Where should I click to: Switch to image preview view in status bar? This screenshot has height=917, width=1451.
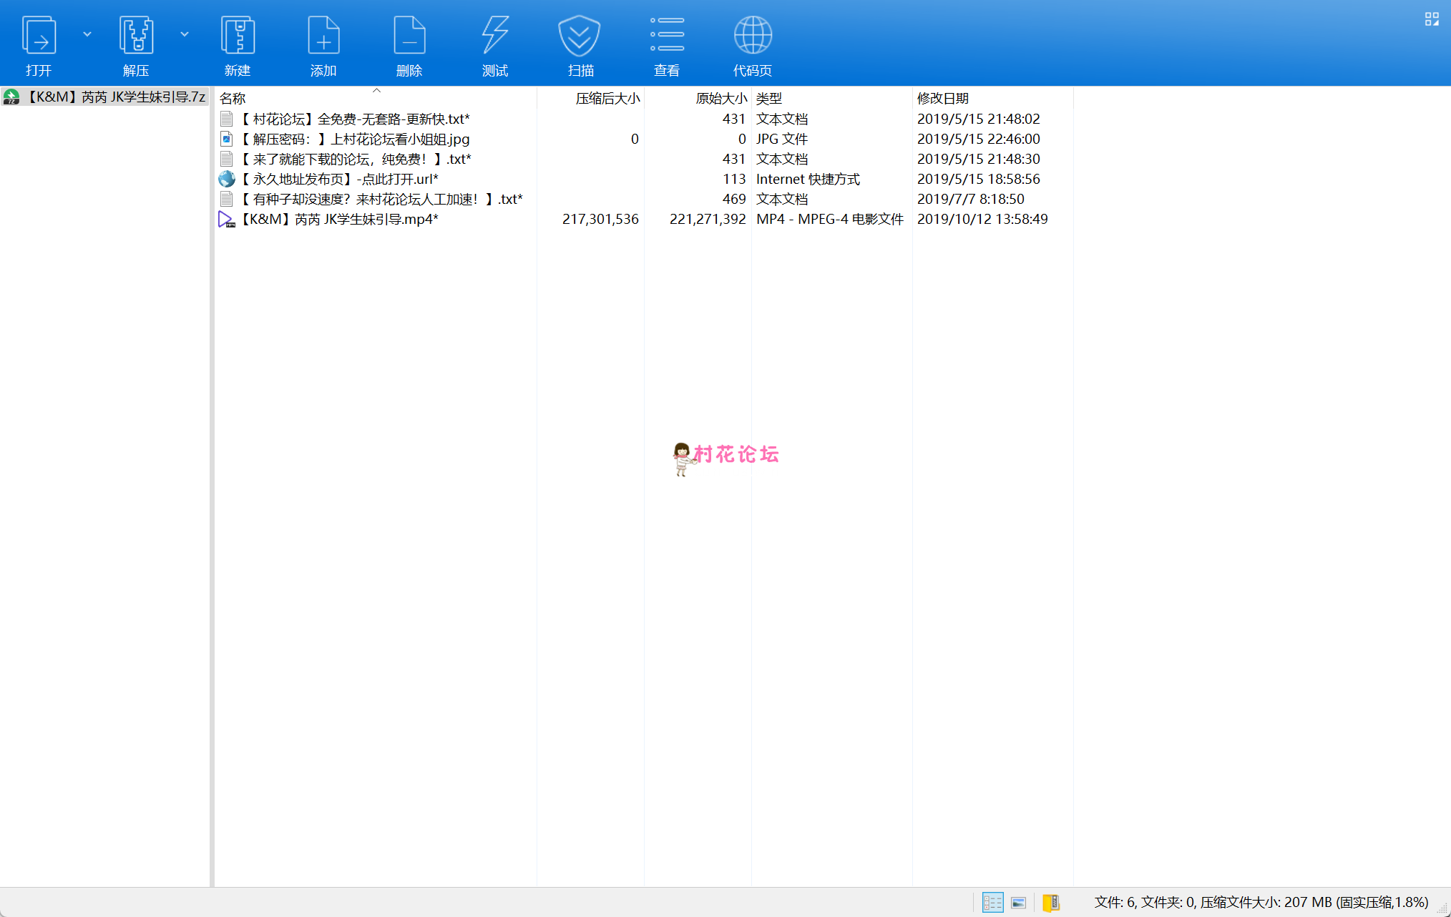click(x=1019, y=902)
